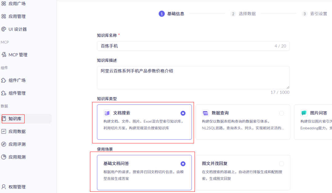Click the UI 设计器 palette icon
332x193 pixels.
click(4, 29)
